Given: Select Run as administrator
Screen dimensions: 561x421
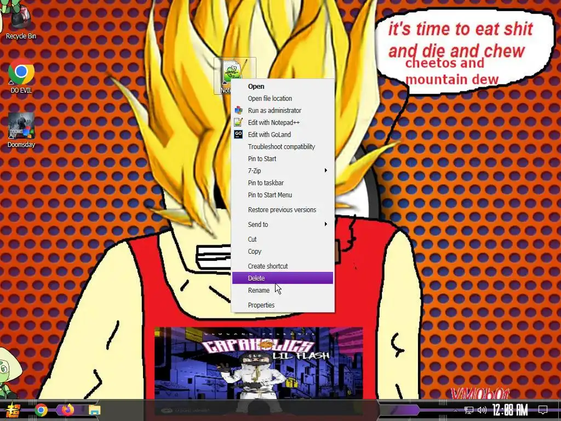Looking at the screenshot, I should (283, 111).
